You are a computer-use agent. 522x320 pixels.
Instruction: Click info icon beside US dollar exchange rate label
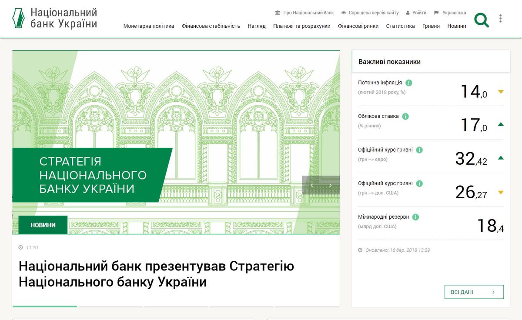pyautogui.click(x=419, y=183)
